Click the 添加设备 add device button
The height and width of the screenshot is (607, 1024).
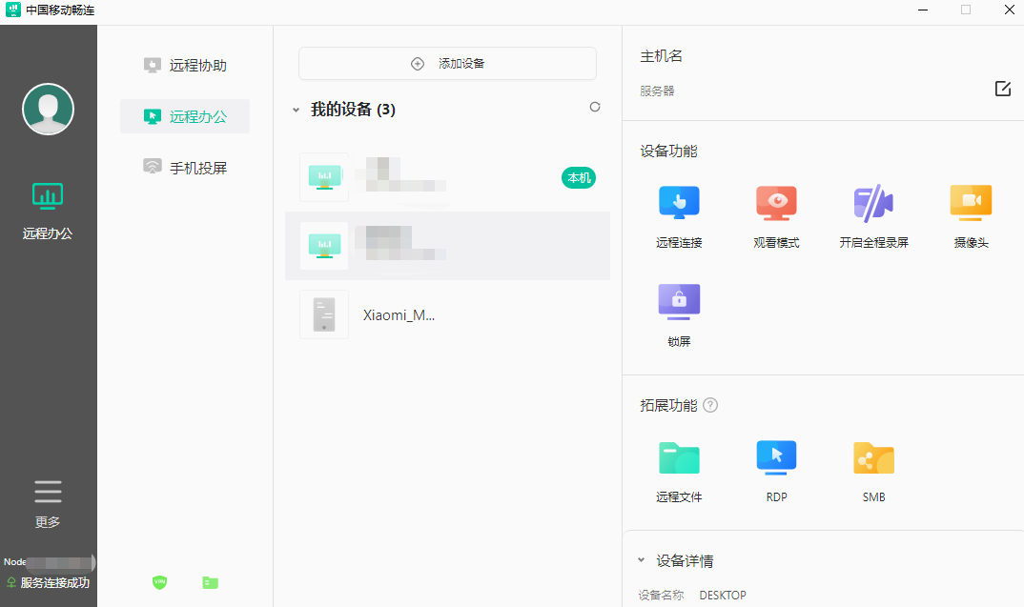click(447, 64)
